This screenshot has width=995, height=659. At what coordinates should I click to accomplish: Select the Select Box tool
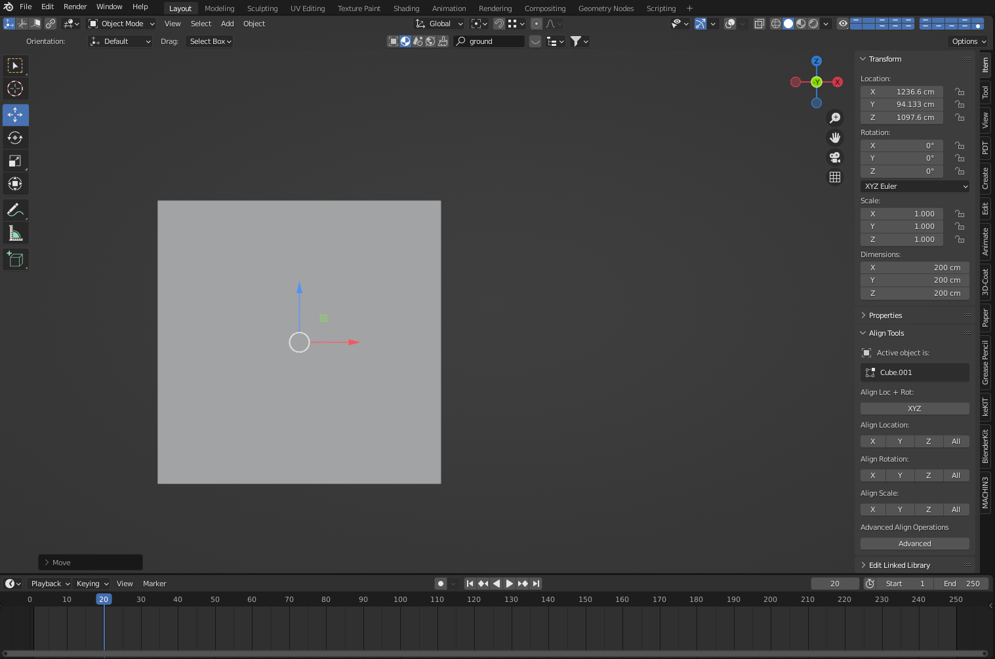[15, 66]
